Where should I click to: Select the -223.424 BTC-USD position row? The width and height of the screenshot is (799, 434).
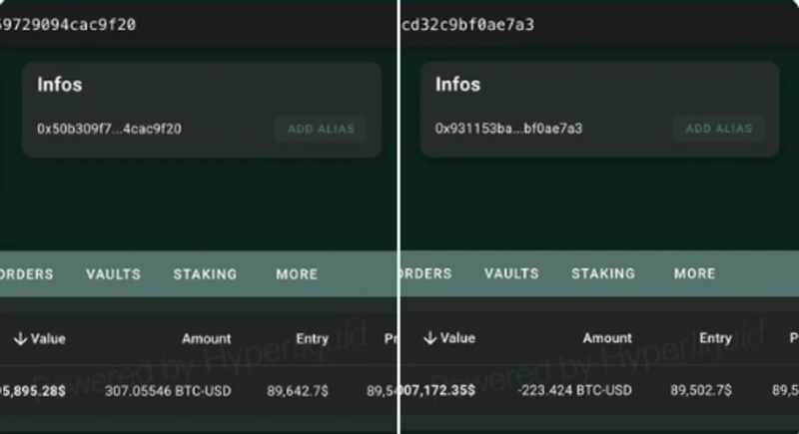tap(574, 391)
